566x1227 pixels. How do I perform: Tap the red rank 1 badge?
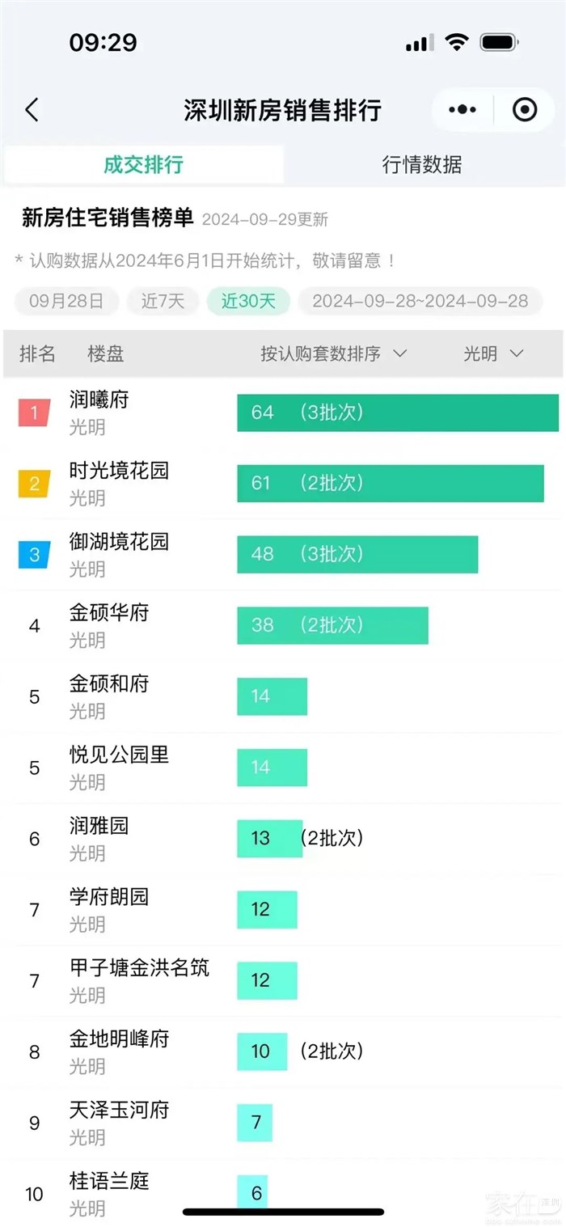(x=34, y=413)
